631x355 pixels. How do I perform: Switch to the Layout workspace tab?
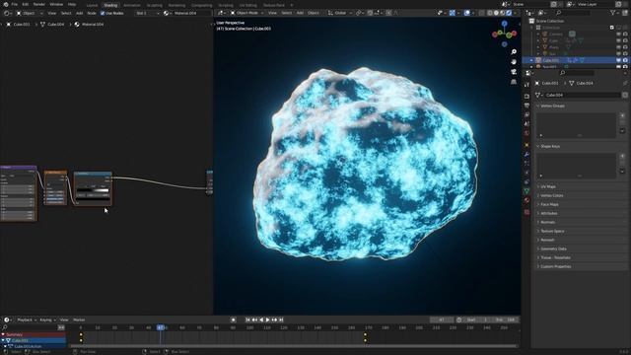92,5
